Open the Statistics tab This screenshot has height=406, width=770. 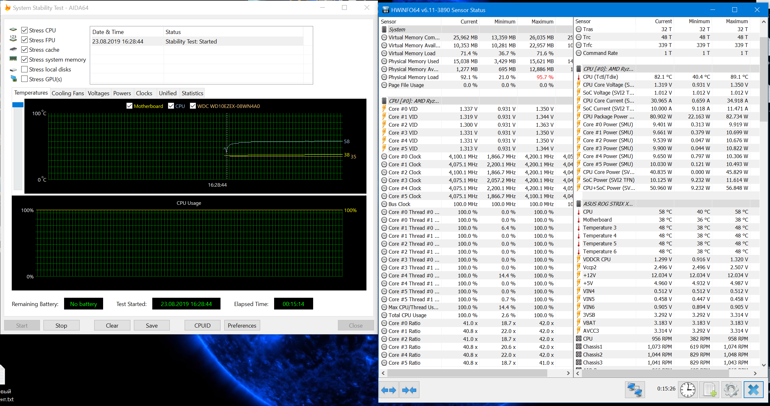pos(192,93)
